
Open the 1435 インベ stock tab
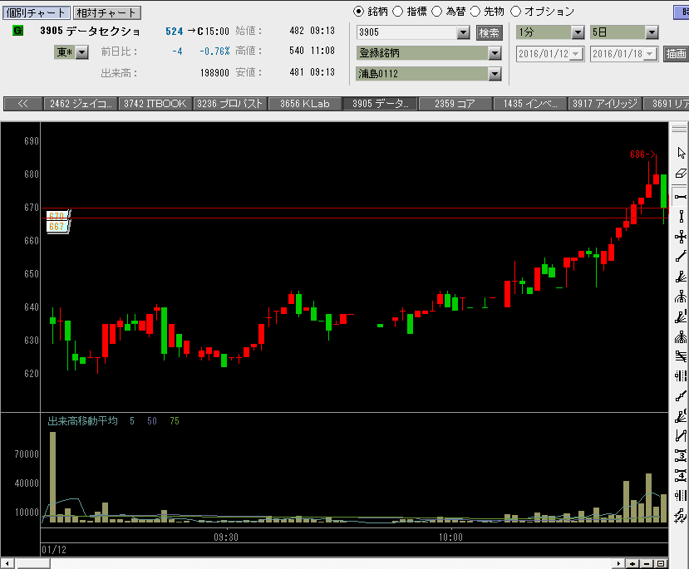[x=530, y=104]
